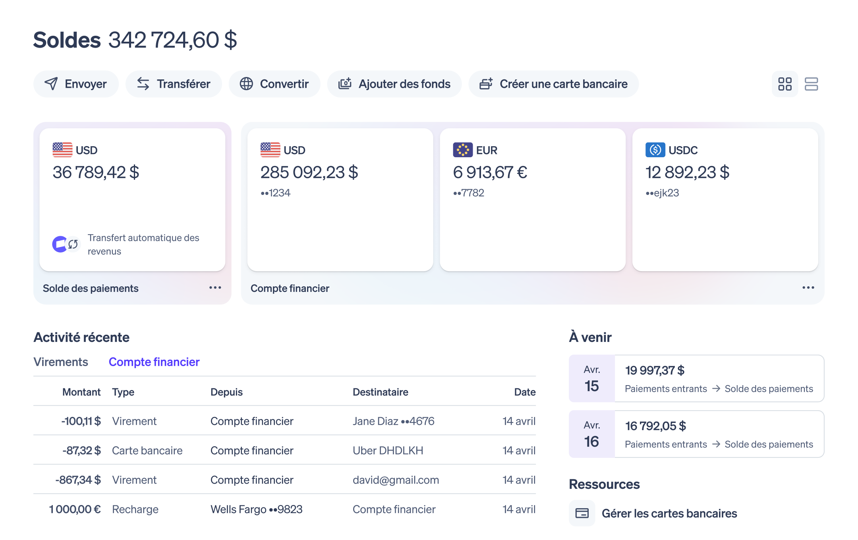Click the Transférer arrows icon
This screenshot has height=540, width=858.
click(x=143, y=84)
